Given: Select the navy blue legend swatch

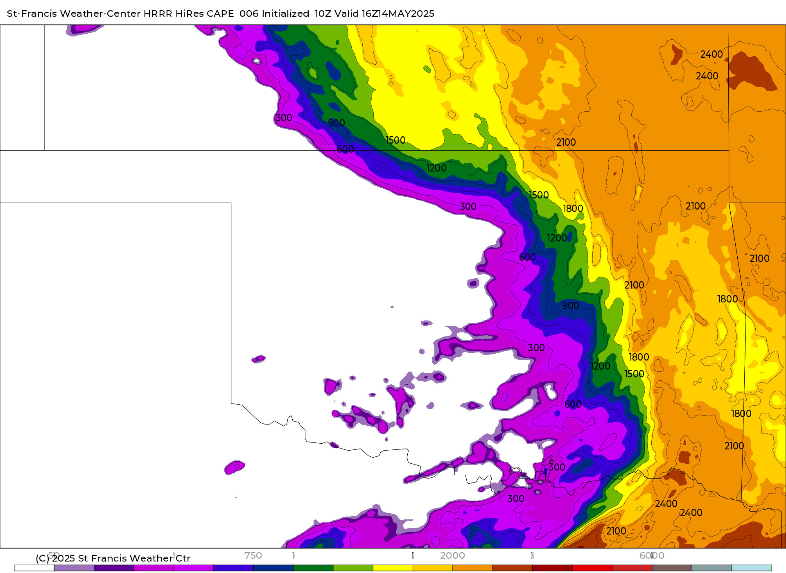Looking at the screenshot, I should click(273, 568).
